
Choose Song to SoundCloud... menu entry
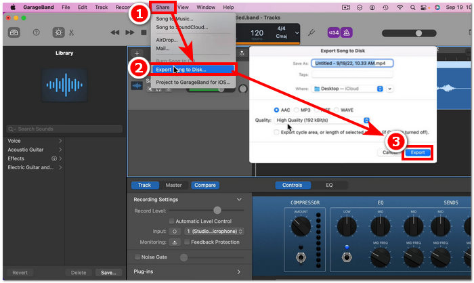click(181, 27)
